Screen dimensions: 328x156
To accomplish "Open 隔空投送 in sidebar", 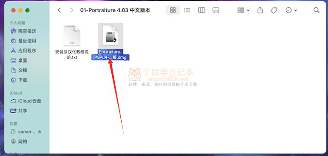I will pos(27,31).
